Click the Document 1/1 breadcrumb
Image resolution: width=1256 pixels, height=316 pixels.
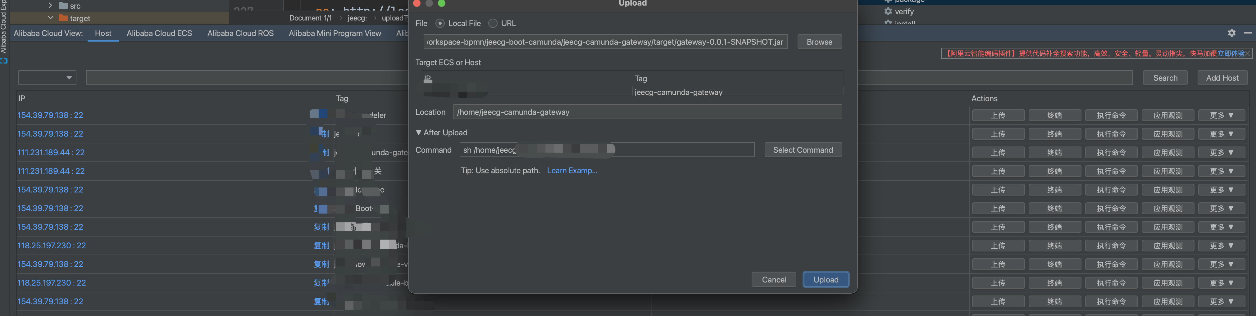pyautogui.click(x=310, y=18)
